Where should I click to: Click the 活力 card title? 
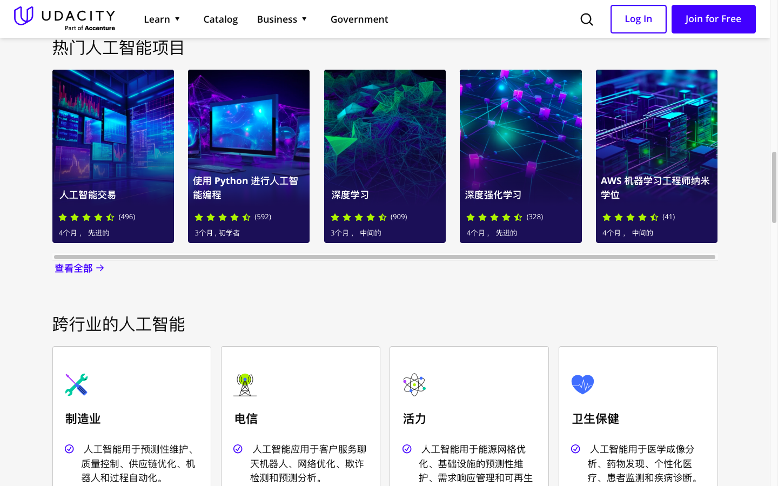point(414,418)
